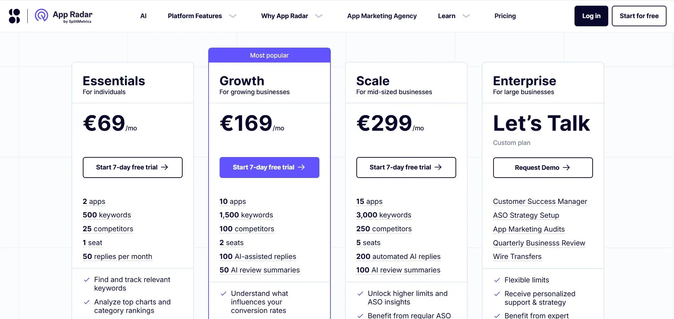Viewport: 674px width, 319px height.
Task: Click the arrow icon on Scale's trial button
Action: click(x=439, y=167)
